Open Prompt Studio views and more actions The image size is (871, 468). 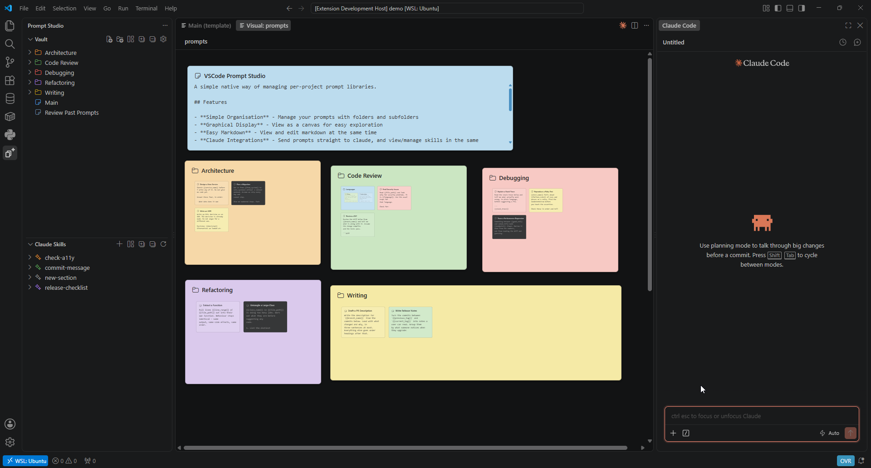pos(165,25)
